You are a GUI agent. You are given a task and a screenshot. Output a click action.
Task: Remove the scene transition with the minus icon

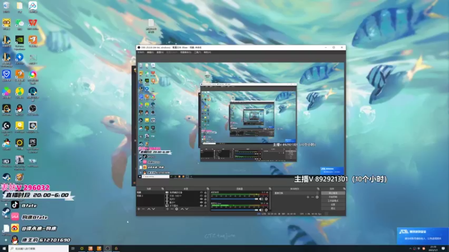[x=313, y=197]
